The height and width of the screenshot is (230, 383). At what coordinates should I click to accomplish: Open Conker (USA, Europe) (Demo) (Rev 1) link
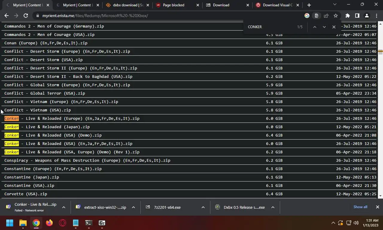point(72,152)
